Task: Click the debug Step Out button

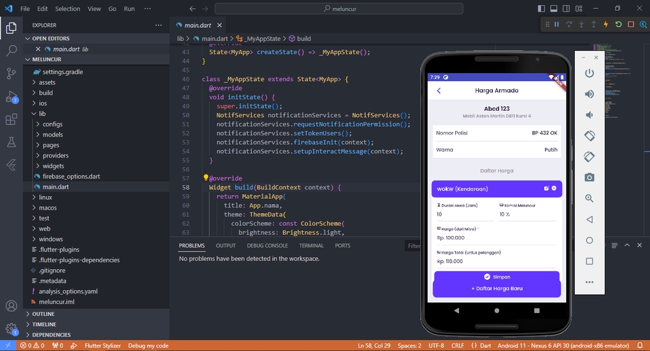Action: [594, 24]
